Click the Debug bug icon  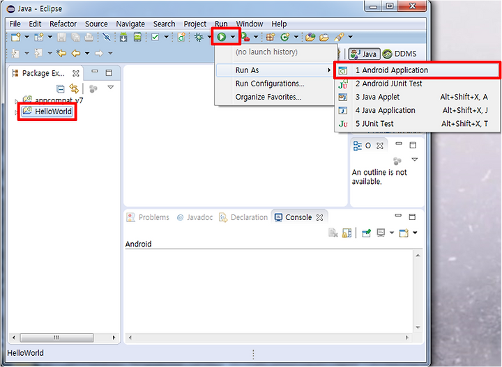pos(199,37)
